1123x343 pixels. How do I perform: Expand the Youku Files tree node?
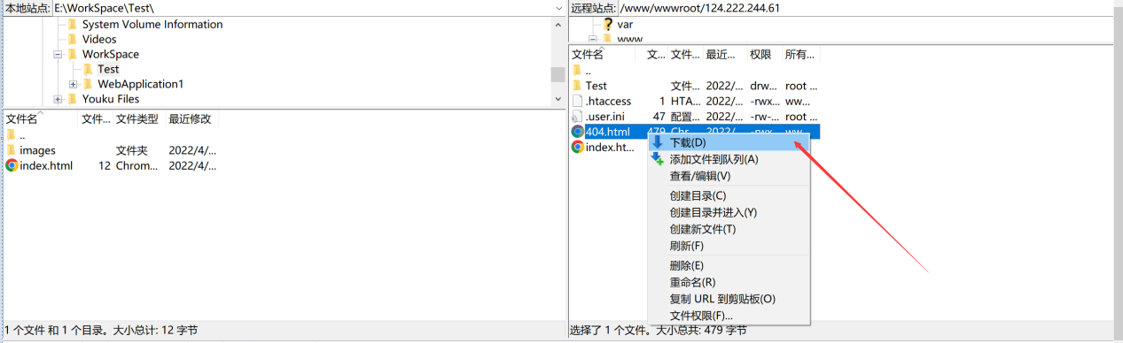[58, 99]
